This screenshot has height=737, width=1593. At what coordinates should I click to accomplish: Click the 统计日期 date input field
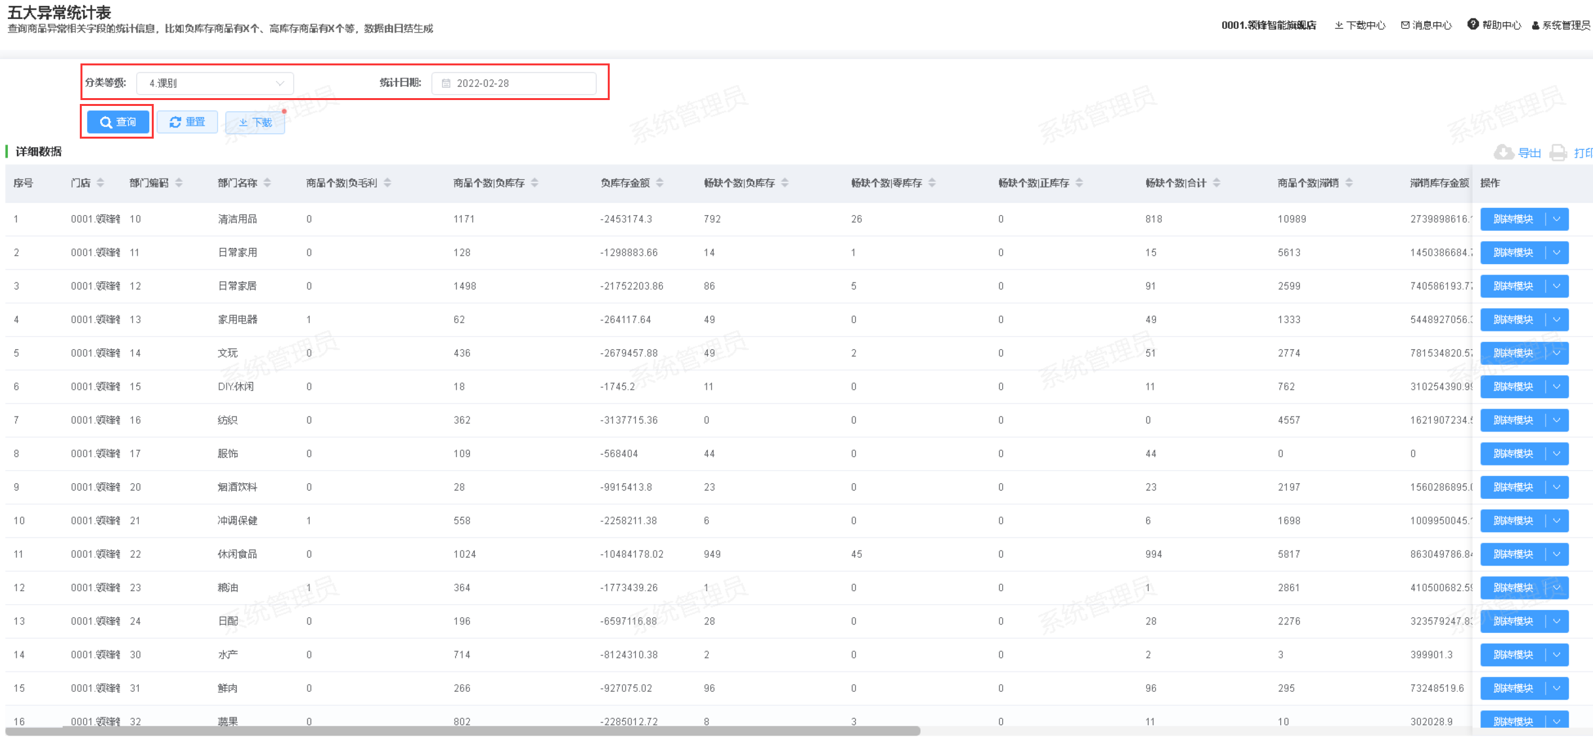(514, 84)
